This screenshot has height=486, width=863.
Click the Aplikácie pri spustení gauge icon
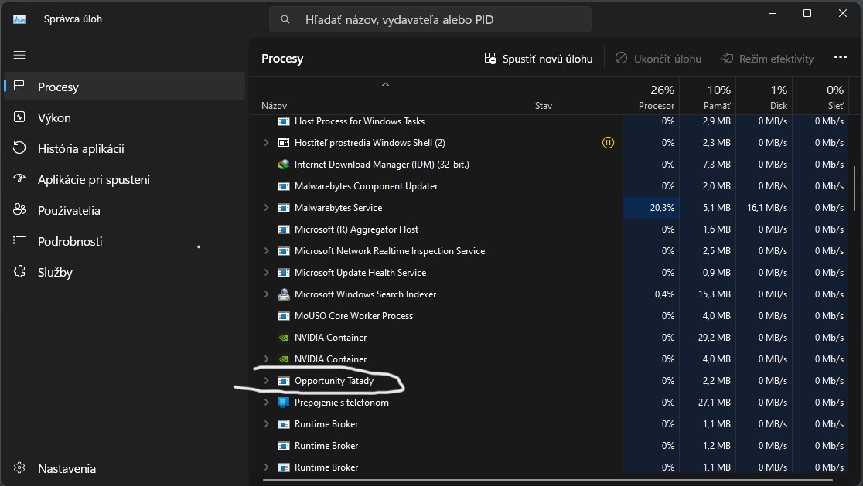click(x=19, y=178)
